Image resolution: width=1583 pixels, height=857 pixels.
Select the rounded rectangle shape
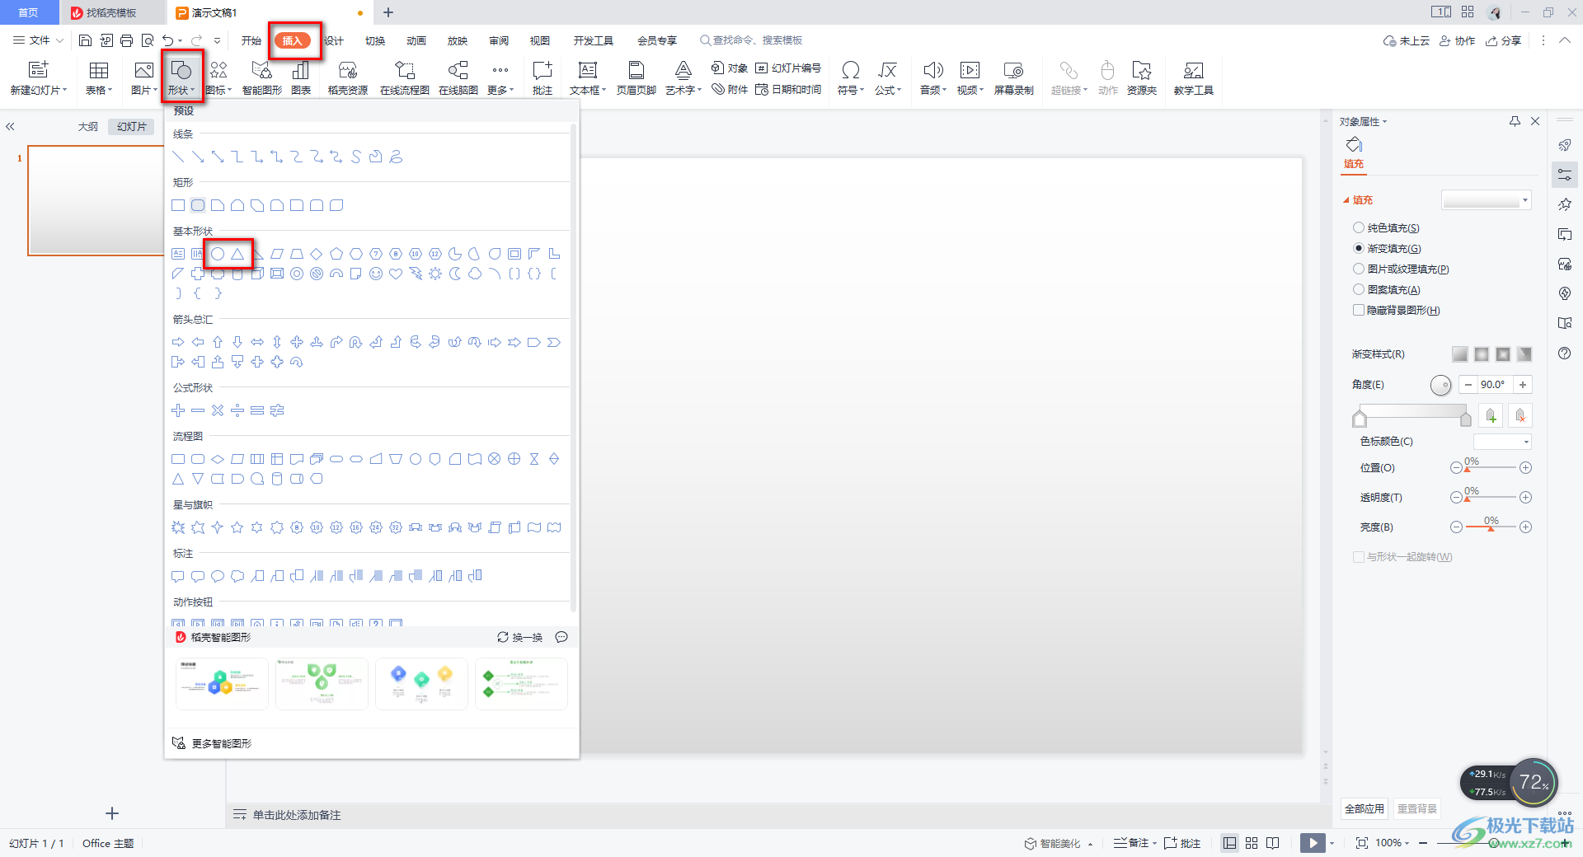click(198, 205)
